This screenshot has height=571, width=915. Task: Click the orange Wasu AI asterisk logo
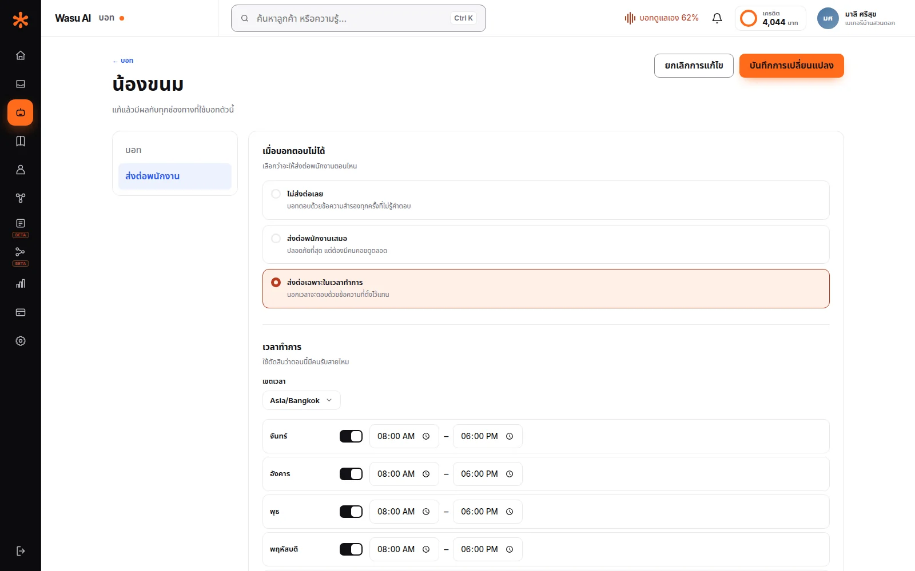(21, 20)
